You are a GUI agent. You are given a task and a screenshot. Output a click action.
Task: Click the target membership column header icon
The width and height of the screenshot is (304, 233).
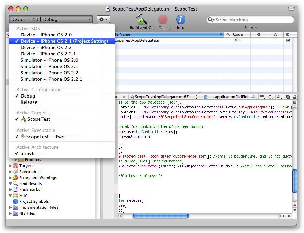point(288,34)
